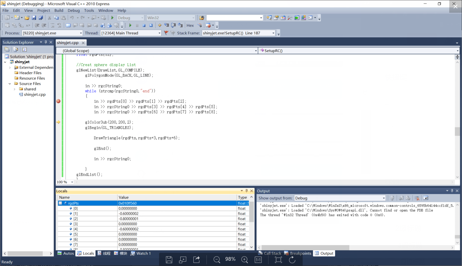Toggle Hex display mode

coord(190,25)
